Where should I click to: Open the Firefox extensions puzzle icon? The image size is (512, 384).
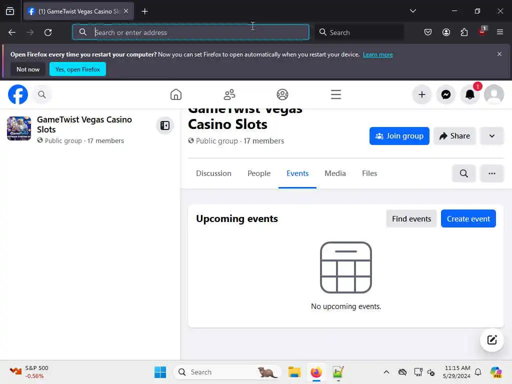tap(464, 32)
